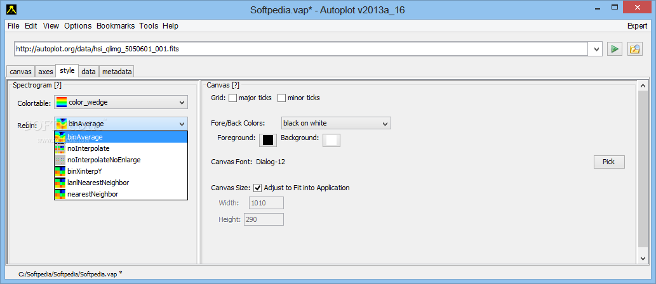Screen dimensions: 656x284
Task: Open the Help menu
Action: point(171,26)
